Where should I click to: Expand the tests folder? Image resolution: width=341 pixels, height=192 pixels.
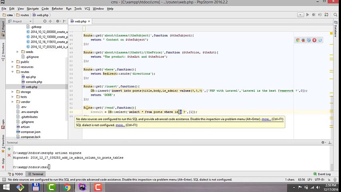point(13,97)
